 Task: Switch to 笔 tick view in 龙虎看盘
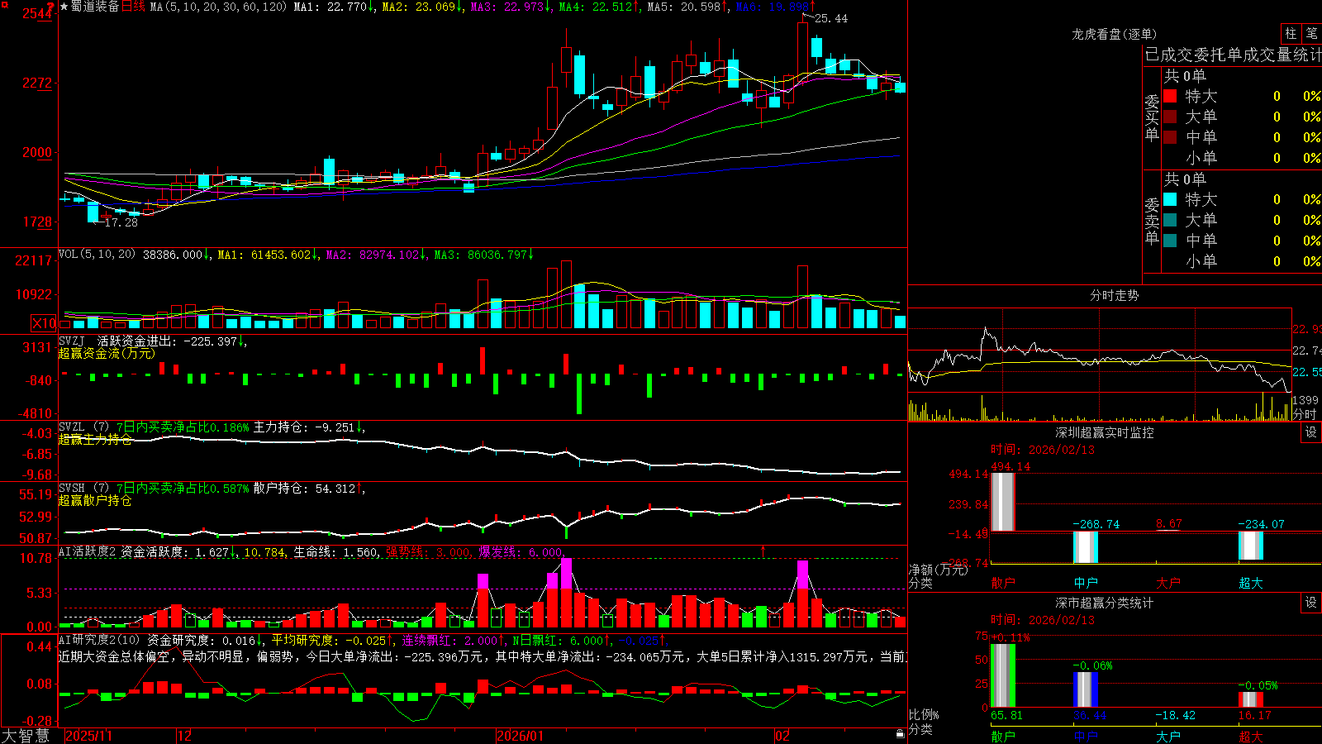click(1312, 34)
